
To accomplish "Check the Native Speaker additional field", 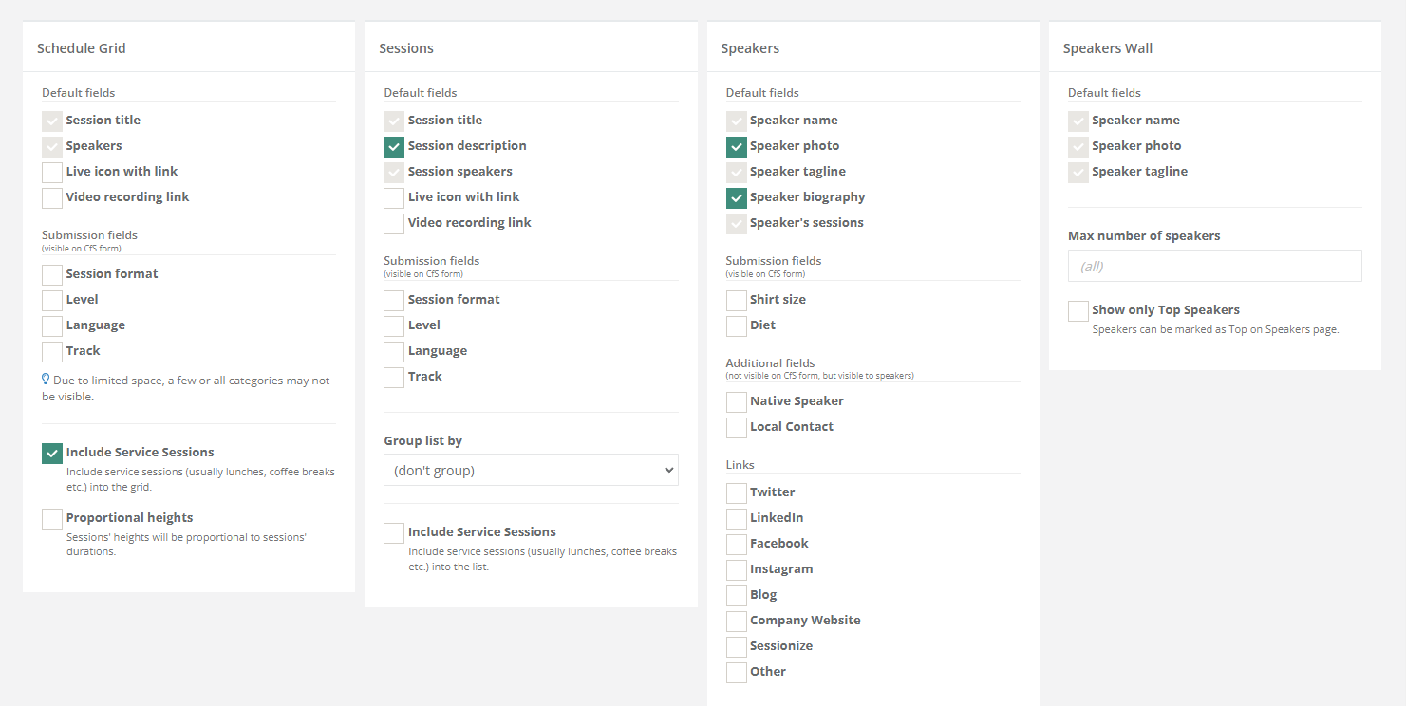I will coord(736,401).
